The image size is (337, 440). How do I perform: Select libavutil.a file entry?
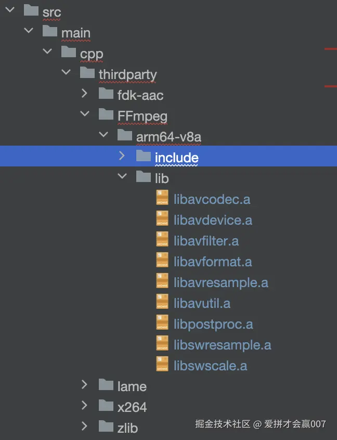tap(202, 303)
